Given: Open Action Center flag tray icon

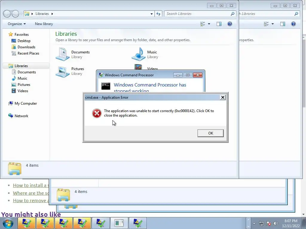Looking at the screenshot, I should pyautogui.click(x=269, y=223).
